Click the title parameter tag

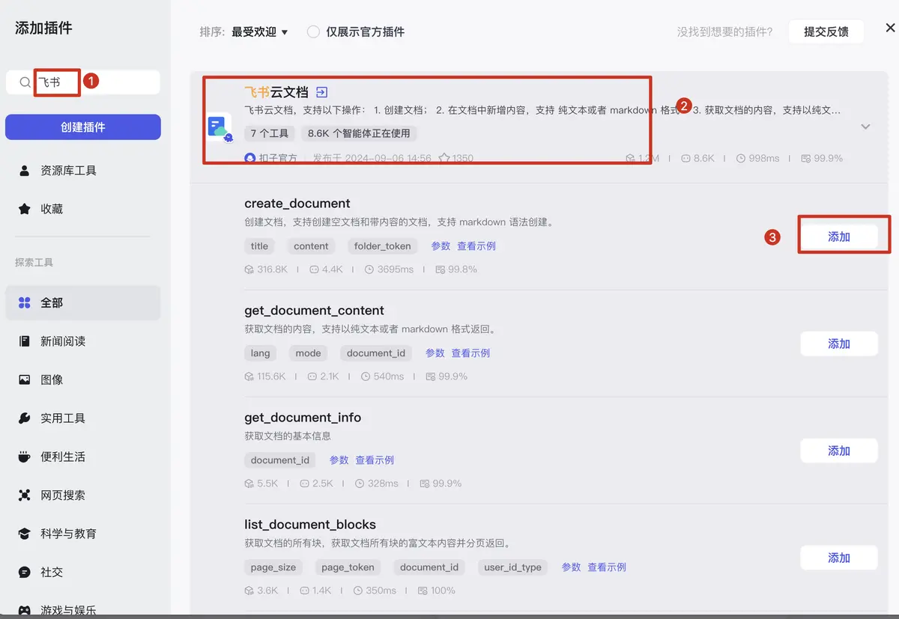tap(259, 246)
